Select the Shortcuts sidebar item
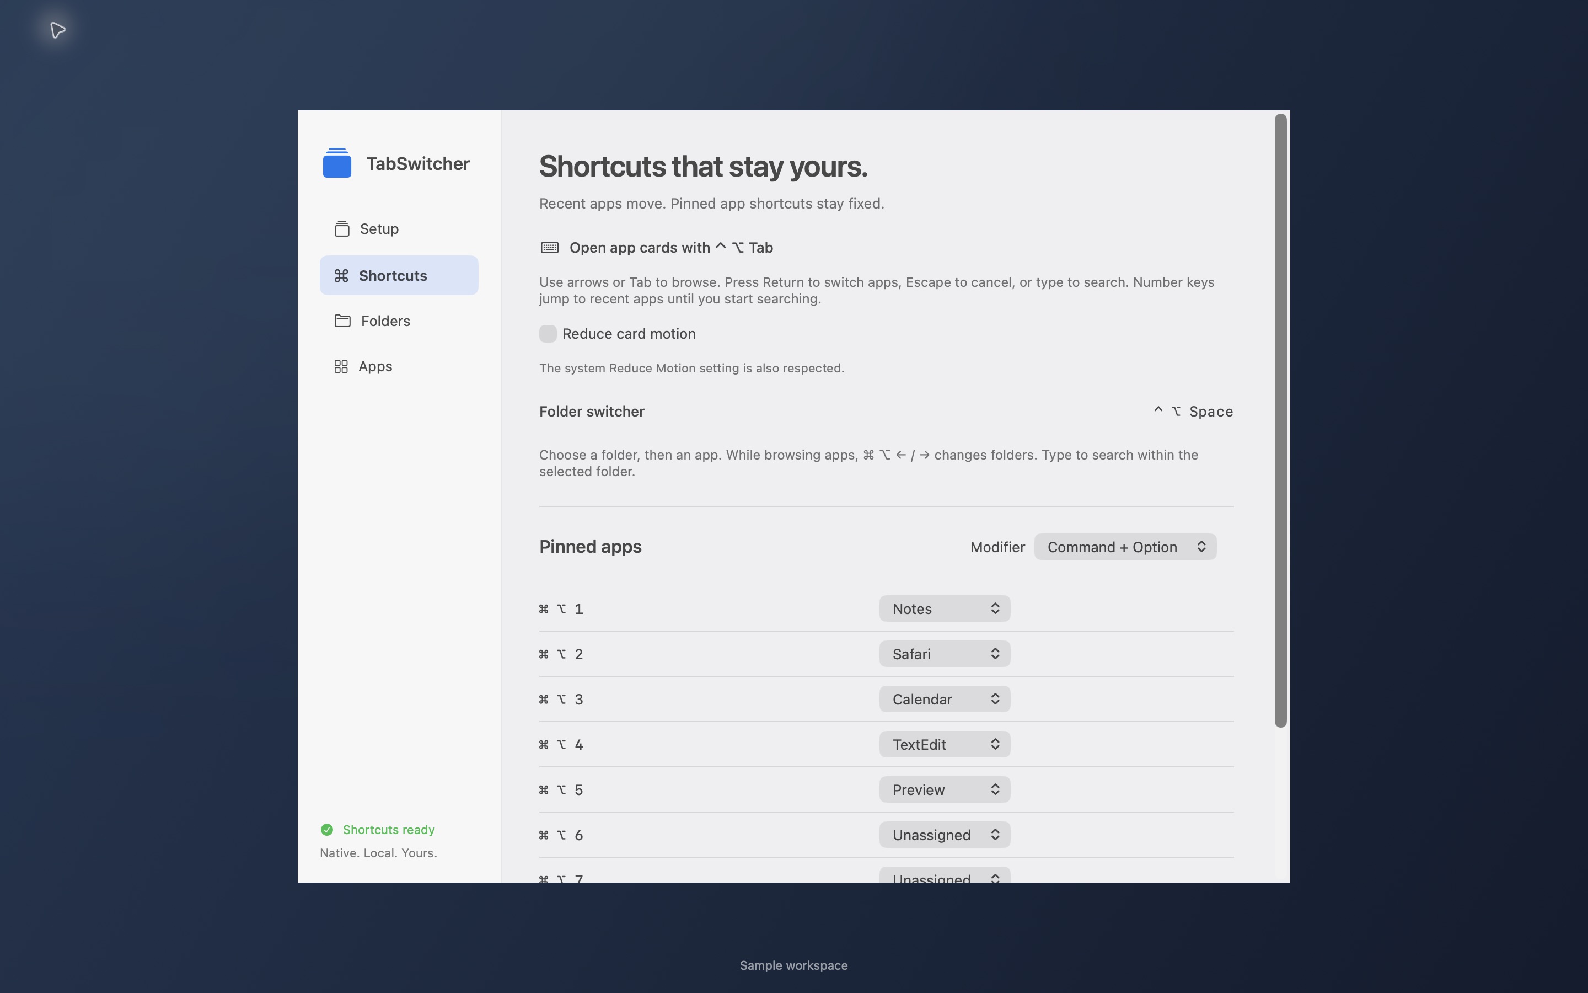Screen dimensions: 1588x993 coord(399,275)
